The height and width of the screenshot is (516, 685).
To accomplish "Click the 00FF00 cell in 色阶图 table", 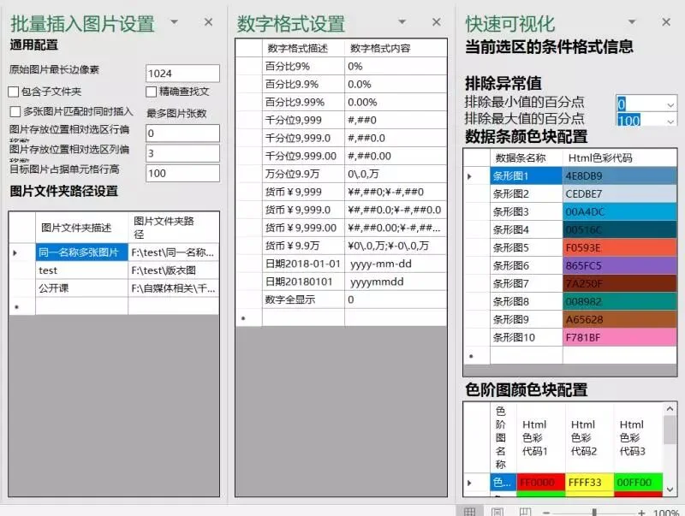I will (638, 483).
